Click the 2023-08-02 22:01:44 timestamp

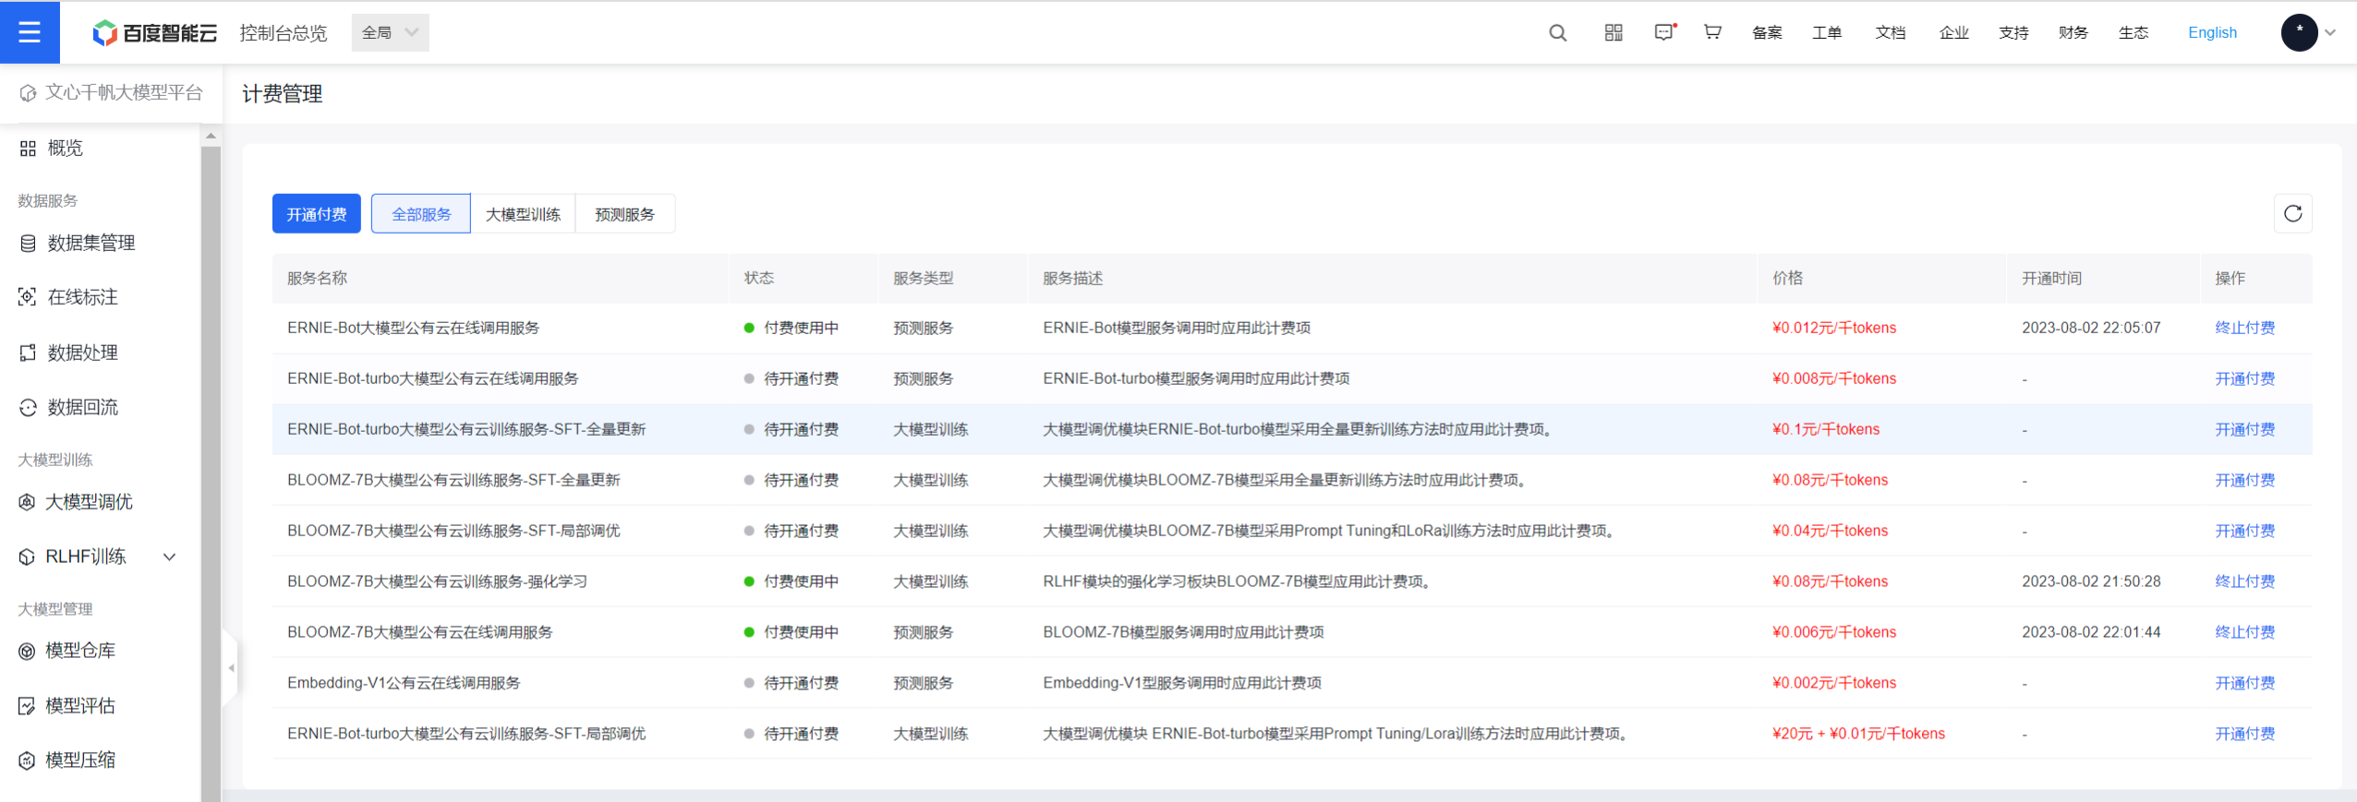click(x=2091, y=632)
